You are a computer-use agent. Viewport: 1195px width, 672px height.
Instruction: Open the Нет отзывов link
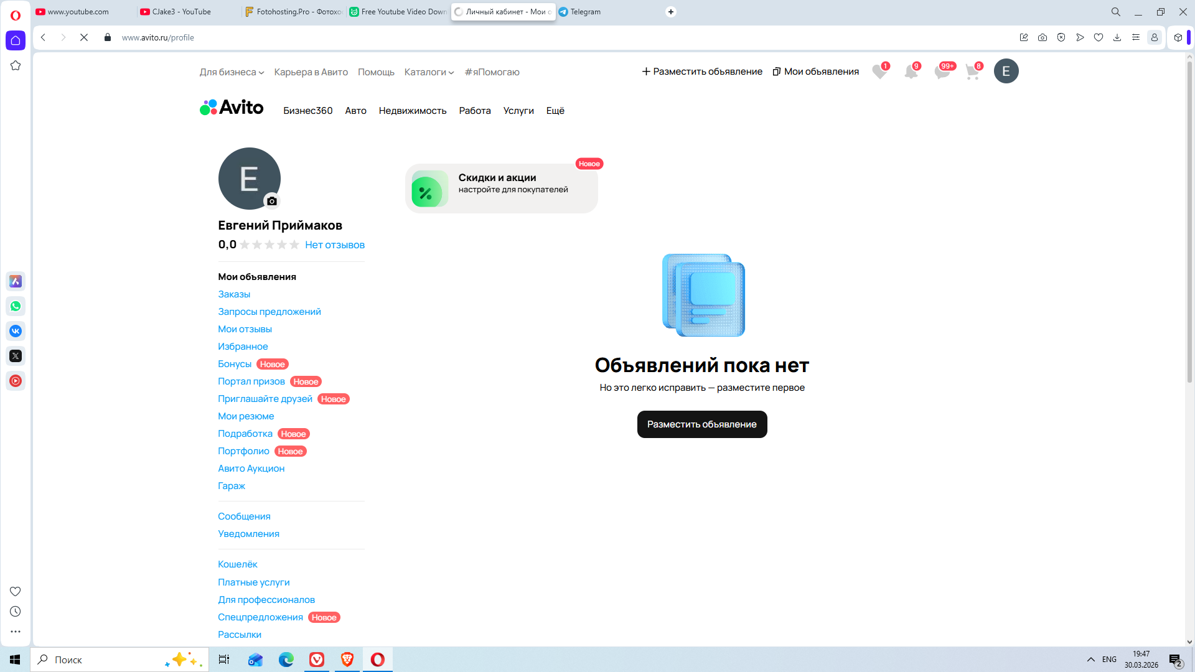(x=334, y=245)
